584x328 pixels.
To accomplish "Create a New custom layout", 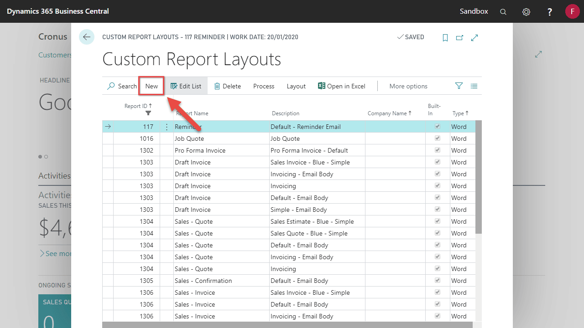I will (151, 86).
